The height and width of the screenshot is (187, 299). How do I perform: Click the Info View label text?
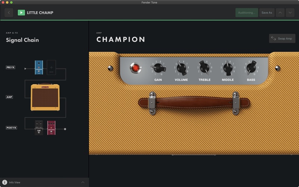15,183
